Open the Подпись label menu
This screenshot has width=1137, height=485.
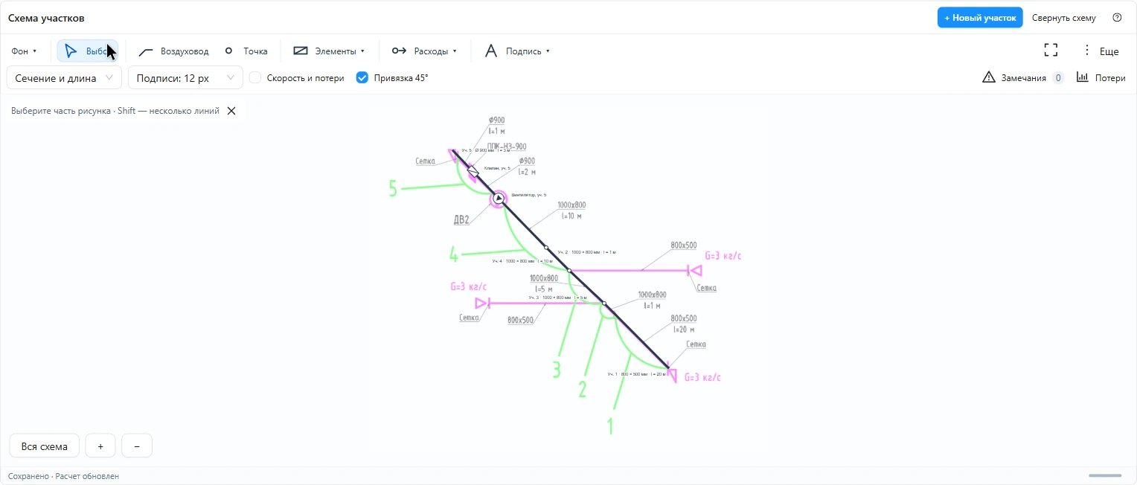coord(517,51)
